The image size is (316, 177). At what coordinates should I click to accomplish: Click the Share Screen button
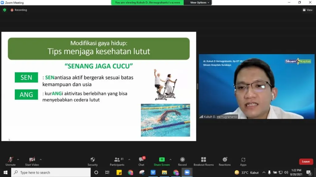click(162, 162)
